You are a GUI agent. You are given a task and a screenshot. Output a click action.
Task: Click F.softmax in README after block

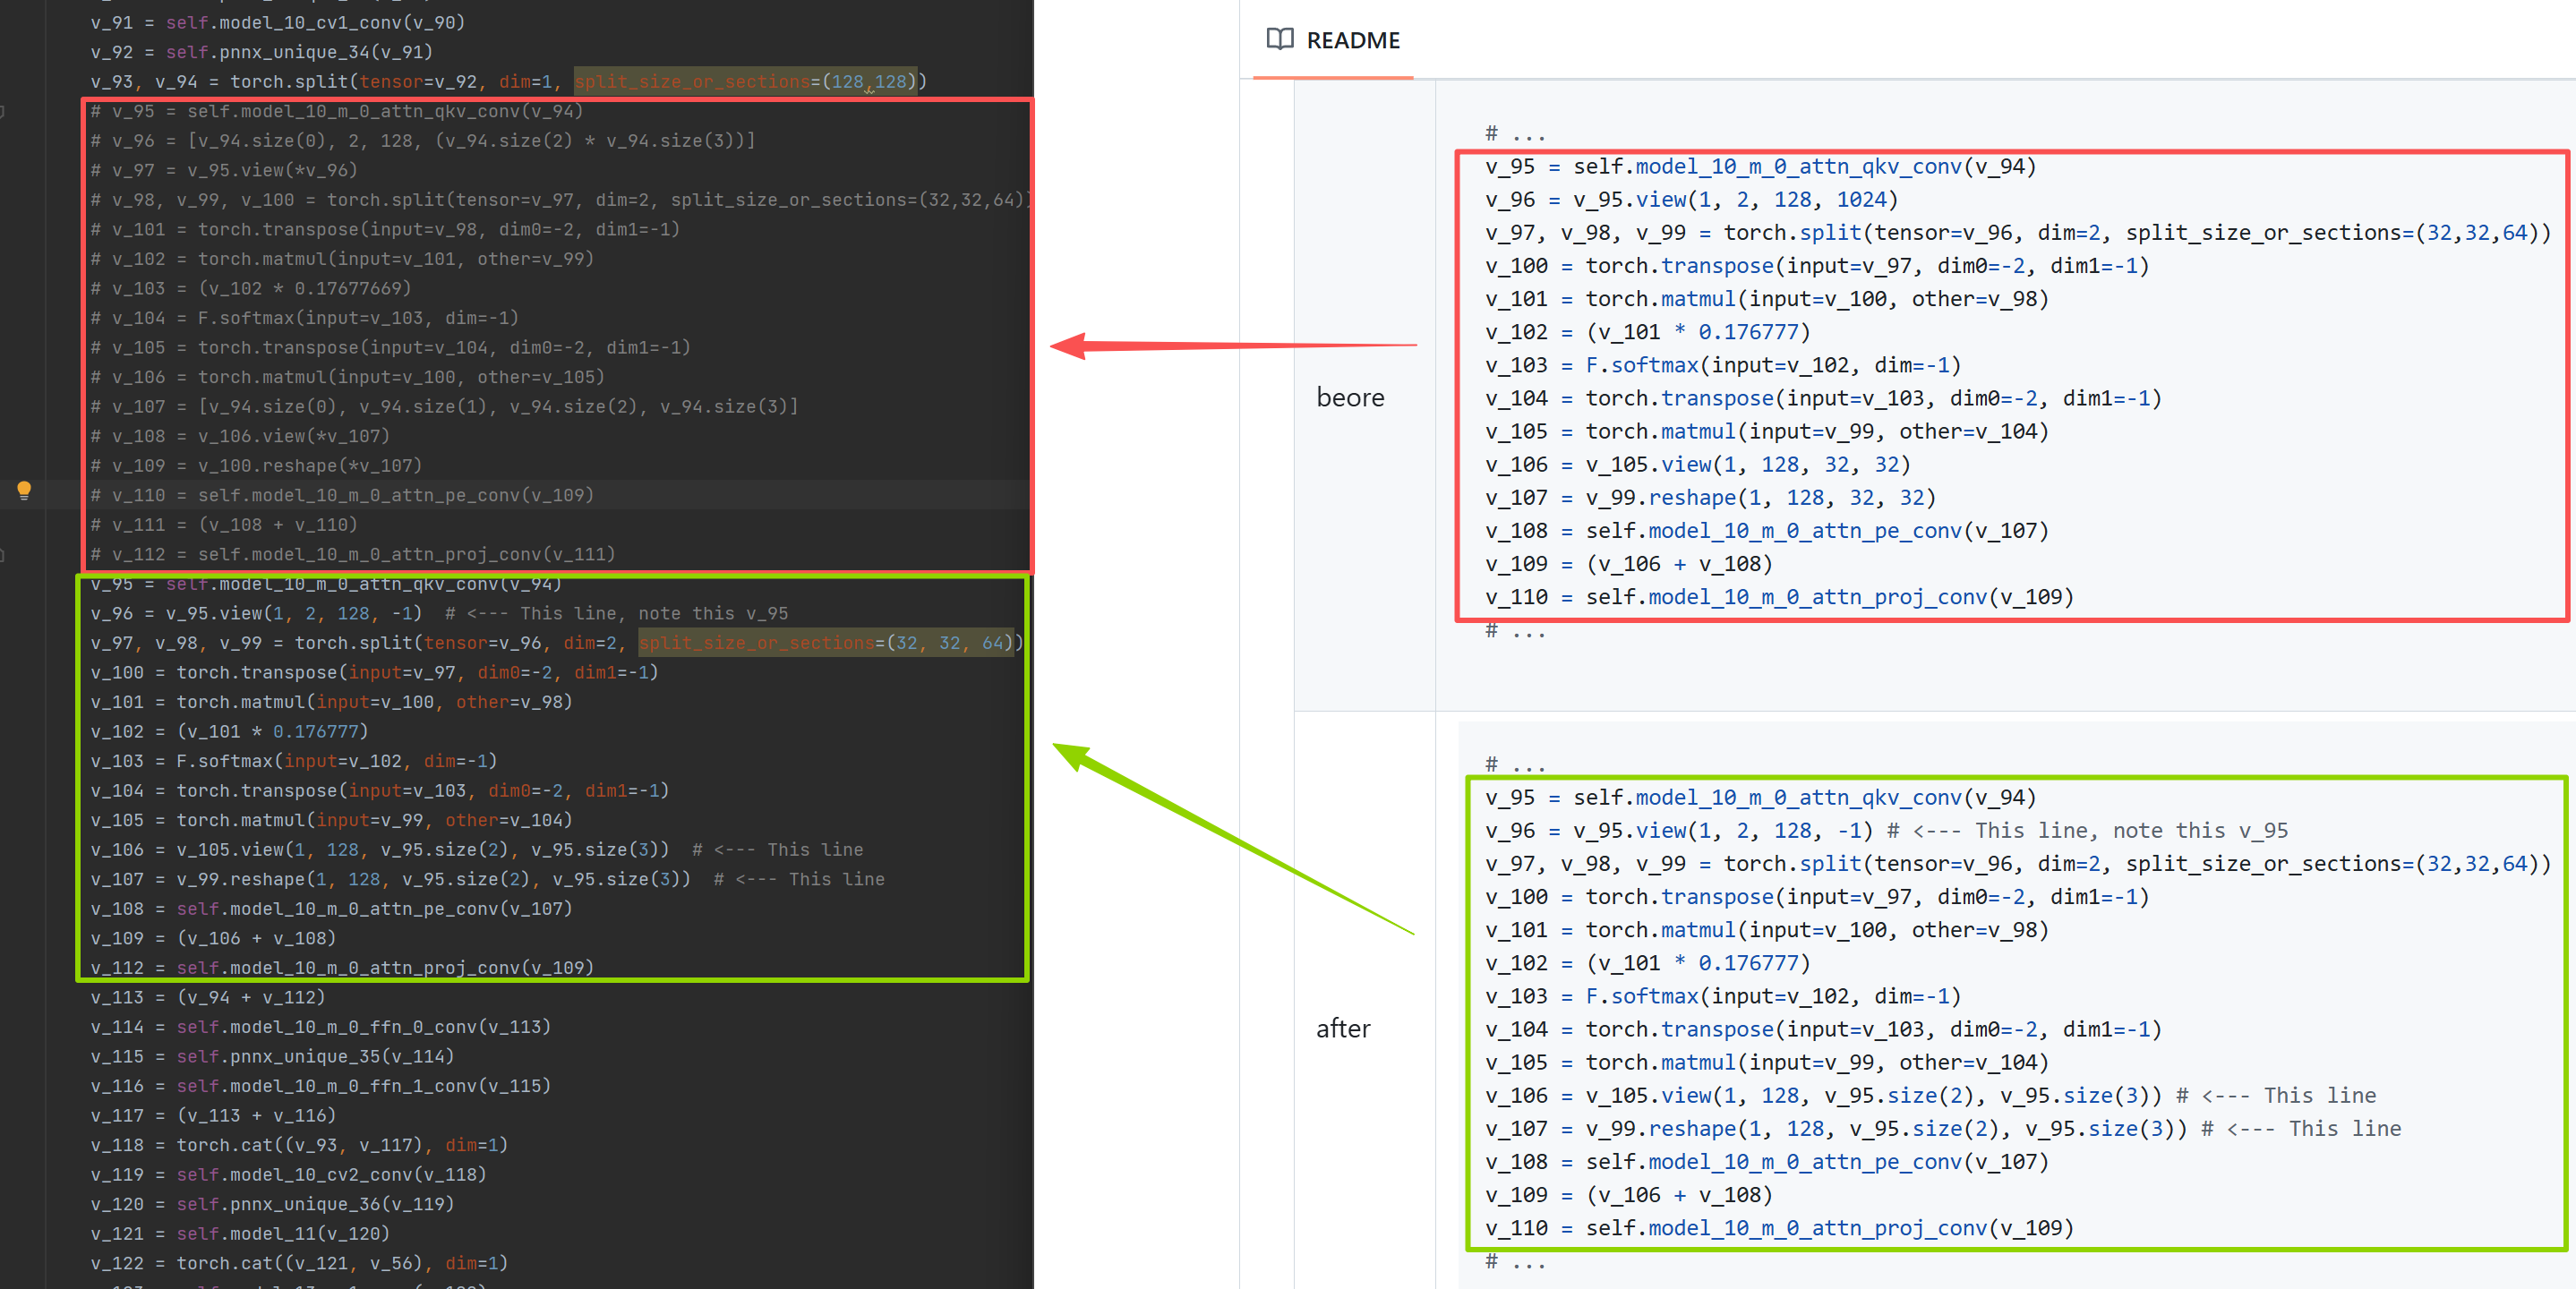[1640, 997]
